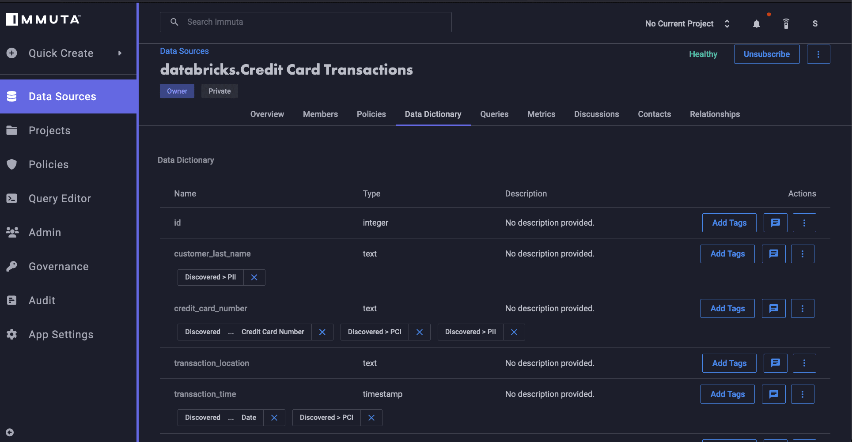This screenshot has height=442, width=852.
Task: Open comments for transaction_time column
Action: (774, 394)
